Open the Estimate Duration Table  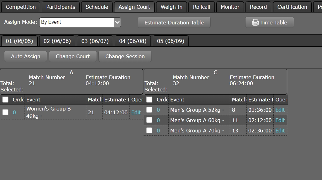(174, 23)
